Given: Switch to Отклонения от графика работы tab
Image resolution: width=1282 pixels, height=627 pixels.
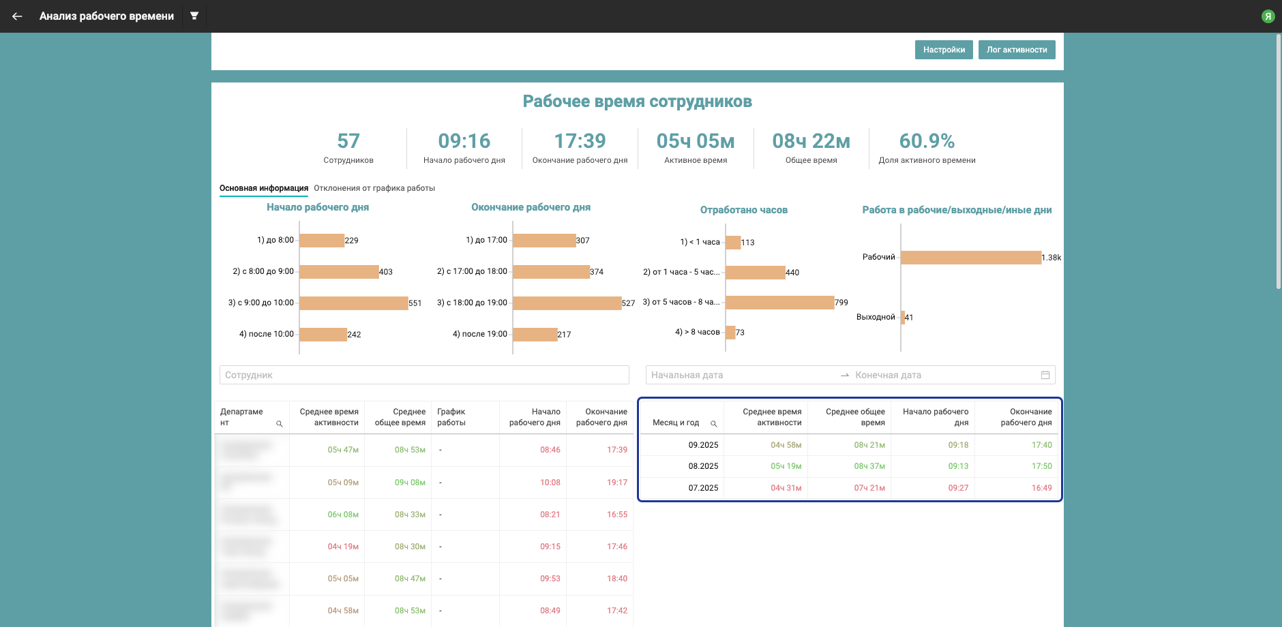Looking at the screenshot, I should (x=374, y=188).
